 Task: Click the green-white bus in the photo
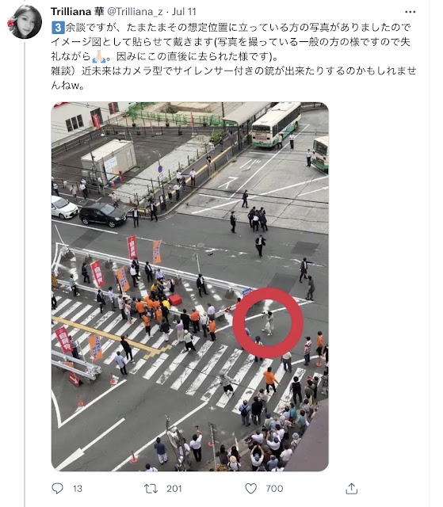pos(277,124)
